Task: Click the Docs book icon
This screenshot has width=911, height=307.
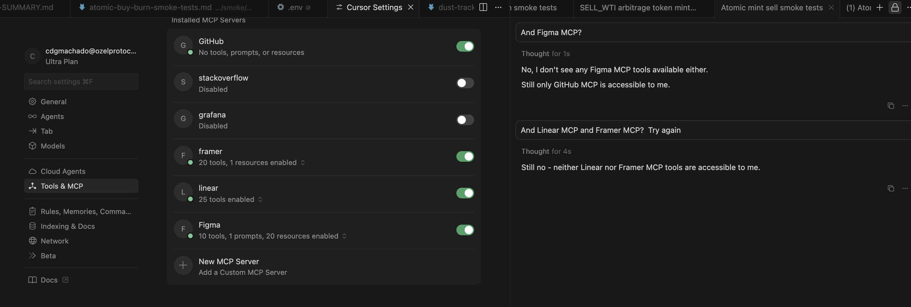Action: tap(32, 280)
